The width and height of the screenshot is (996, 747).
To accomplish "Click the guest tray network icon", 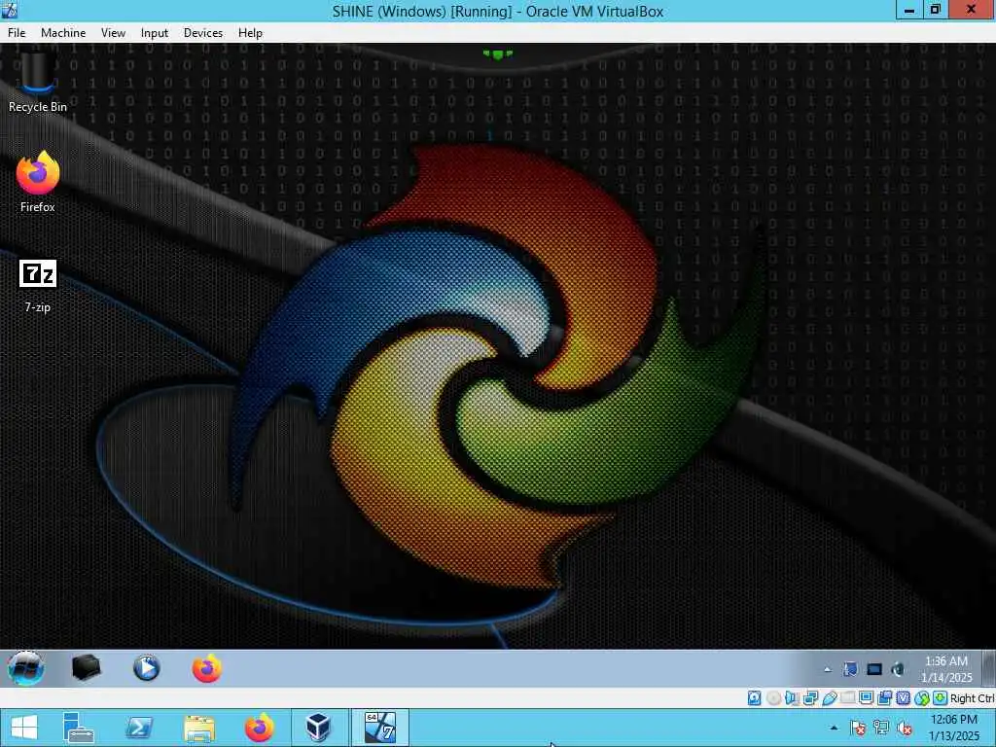I will point(850,669).
